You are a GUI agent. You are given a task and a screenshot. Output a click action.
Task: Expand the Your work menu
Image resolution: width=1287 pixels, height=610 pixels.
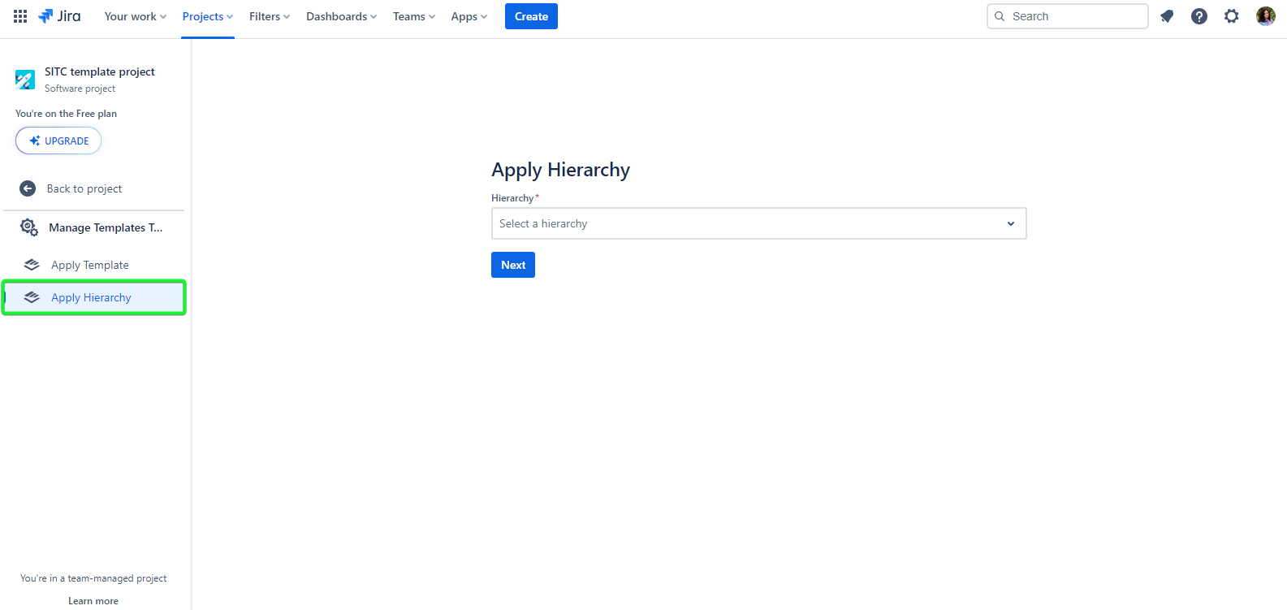pyautogui.click(x=135, y=16)
